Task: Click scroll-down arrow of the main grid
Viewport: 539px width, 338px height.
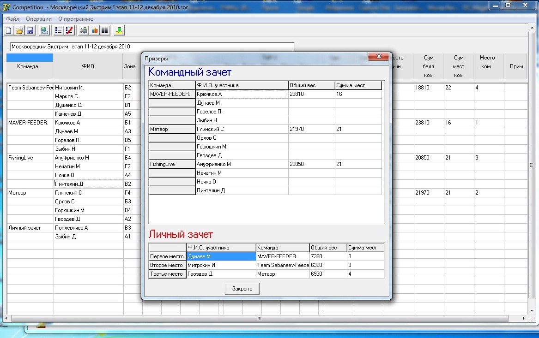Action: point(532,310)
